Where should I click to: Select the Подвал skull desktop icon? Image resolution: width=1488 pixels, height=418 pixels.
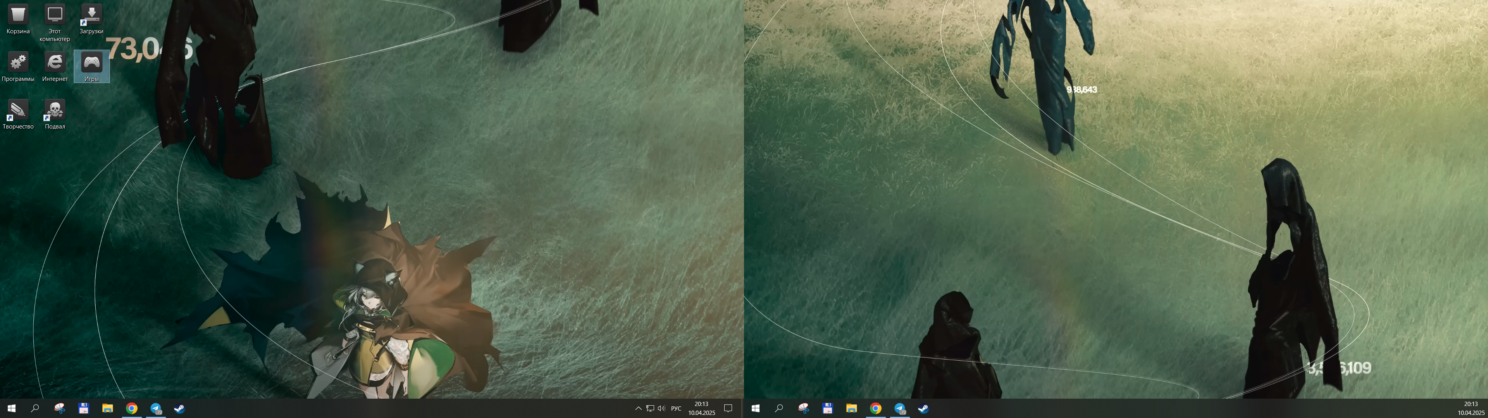[x=55, y=114]
